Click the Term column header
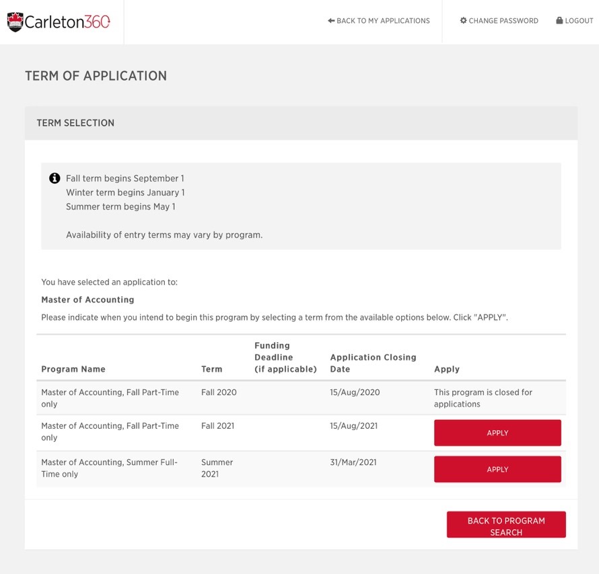This screenshot has width=599, height=574. pos(211,368)
